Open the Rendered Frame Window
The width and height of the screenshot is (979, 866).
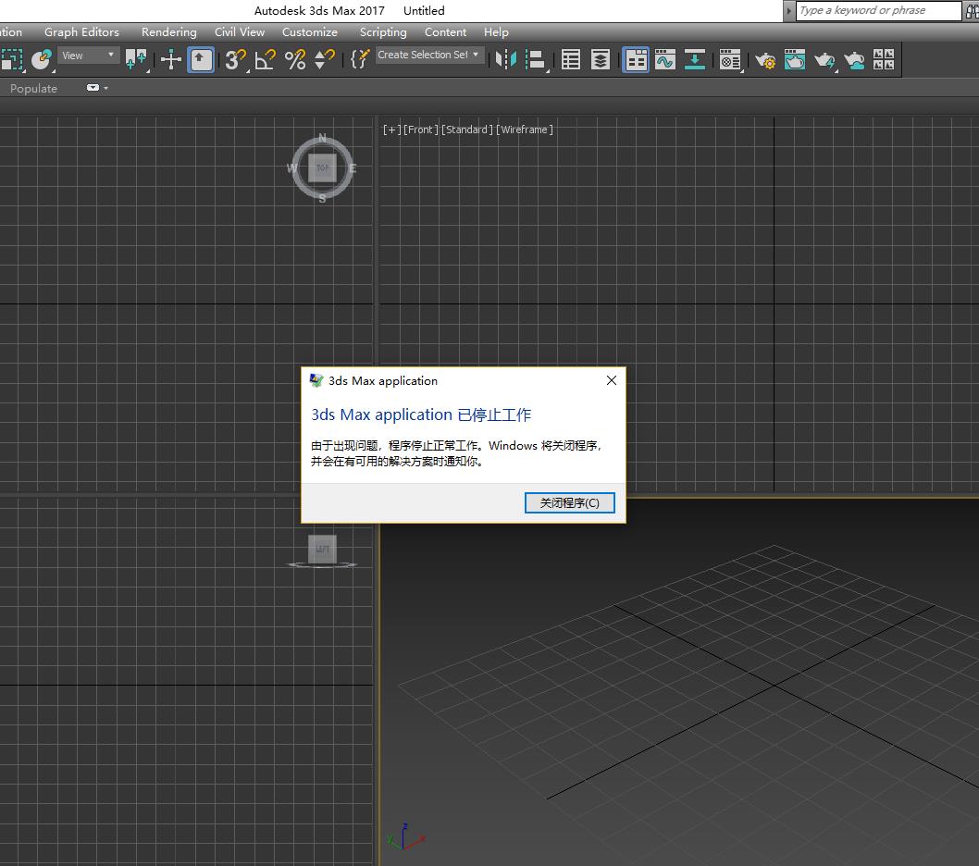point(795,60)
